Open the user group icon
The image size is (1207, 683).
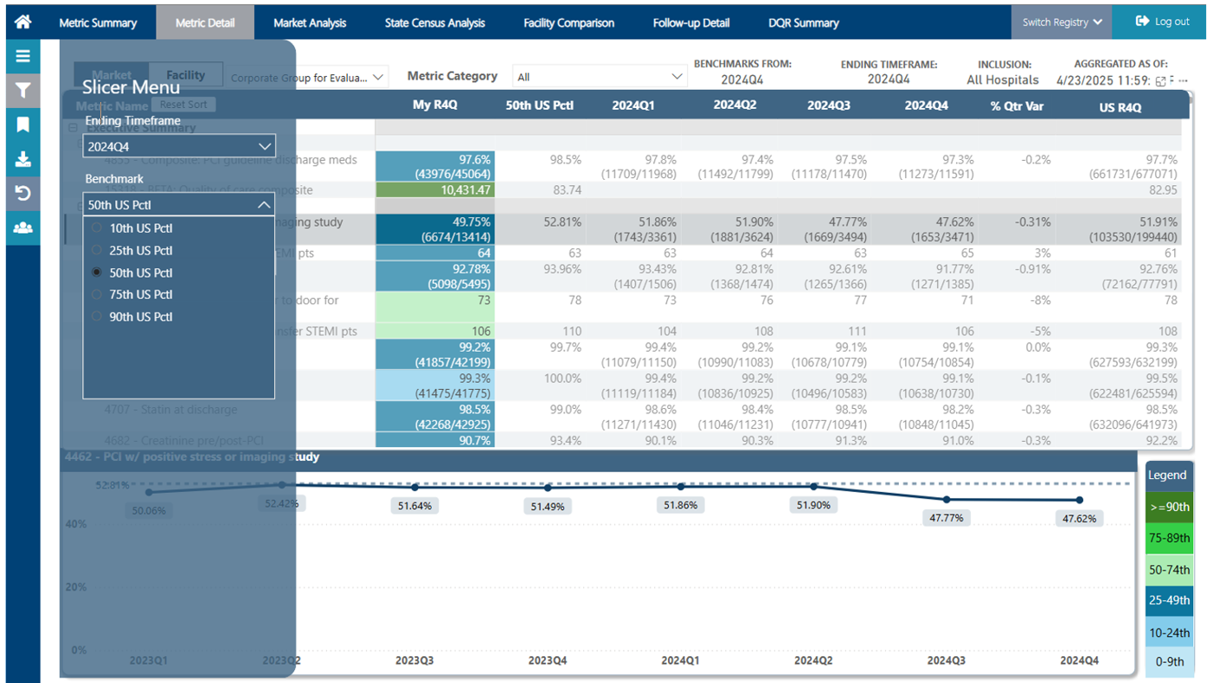[x=23, y=227]
